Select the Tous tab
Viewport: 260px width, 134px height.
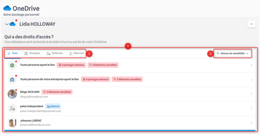13,53
